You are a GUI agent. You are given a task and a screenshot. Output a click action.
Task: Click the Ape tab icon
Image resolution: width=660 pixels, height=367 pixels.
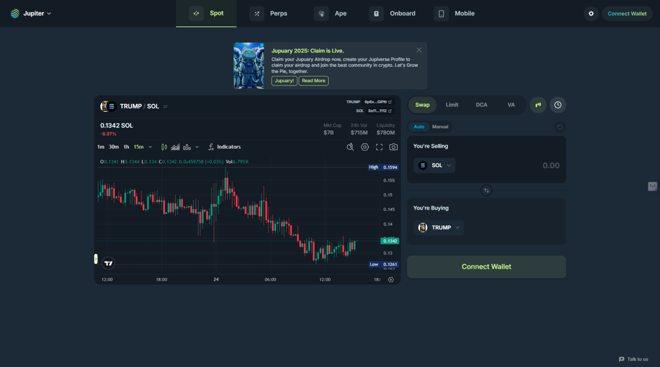(321, 14)
